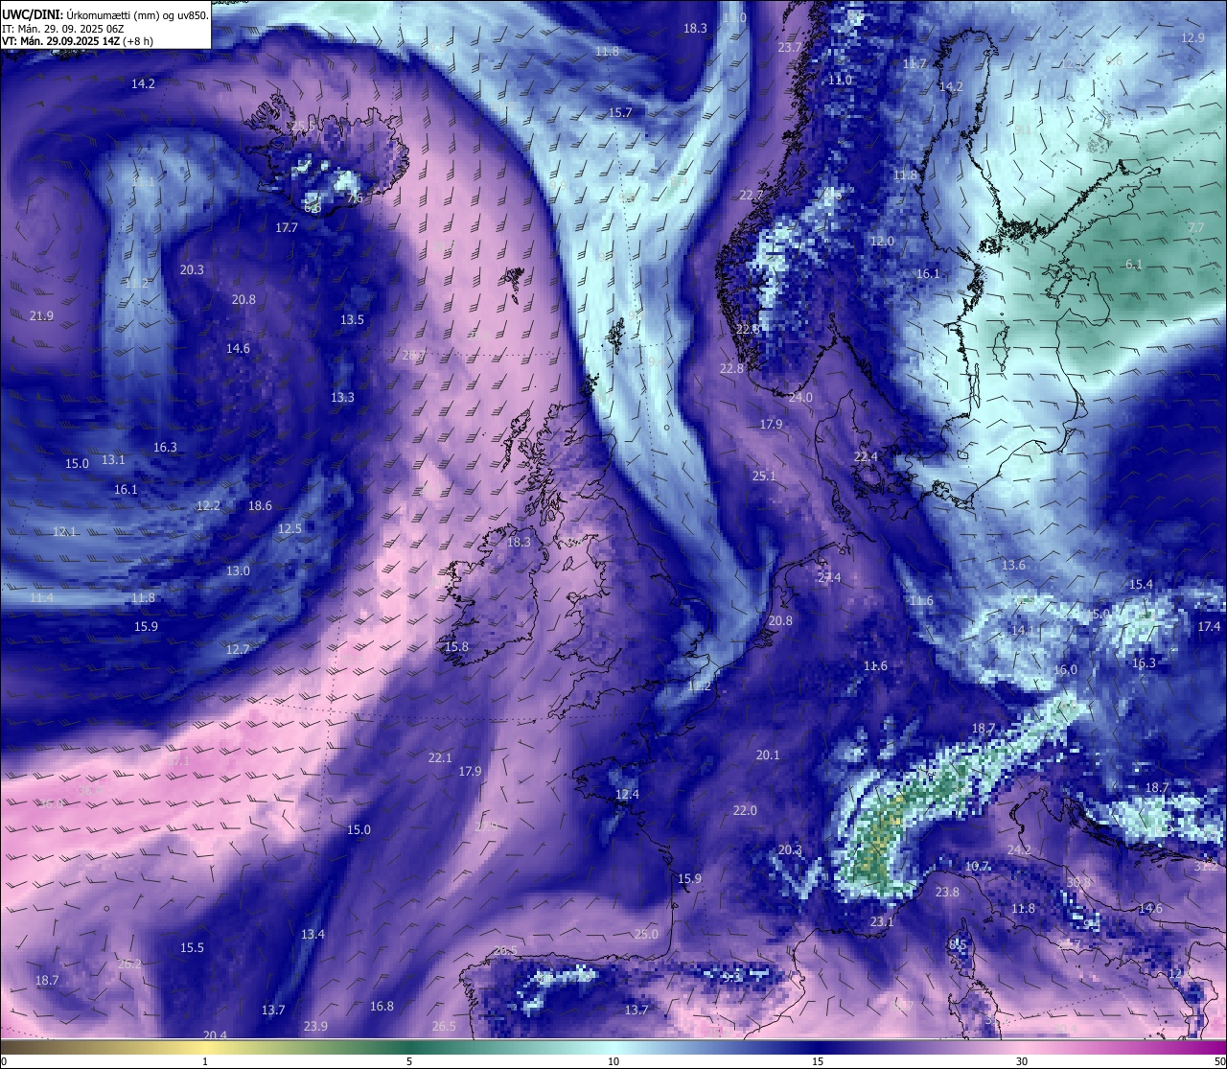1227x1069 pixels.
Task: Click the 13.1 value in the Atlantic swirl
Action: coord(113,460)
